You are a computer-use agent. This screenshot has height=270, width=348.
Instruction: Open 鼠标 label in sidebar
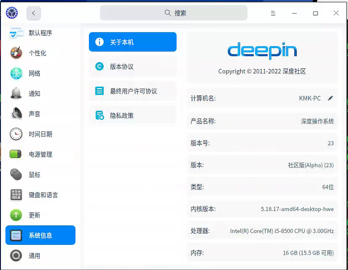tap(35, 175)
